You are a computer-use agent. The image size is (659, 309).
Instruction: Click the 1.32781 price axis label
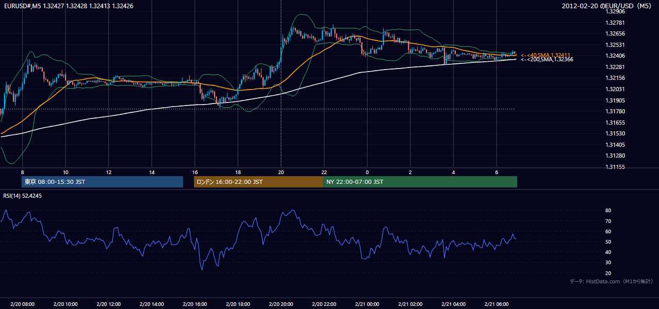(x=615, y=23)
